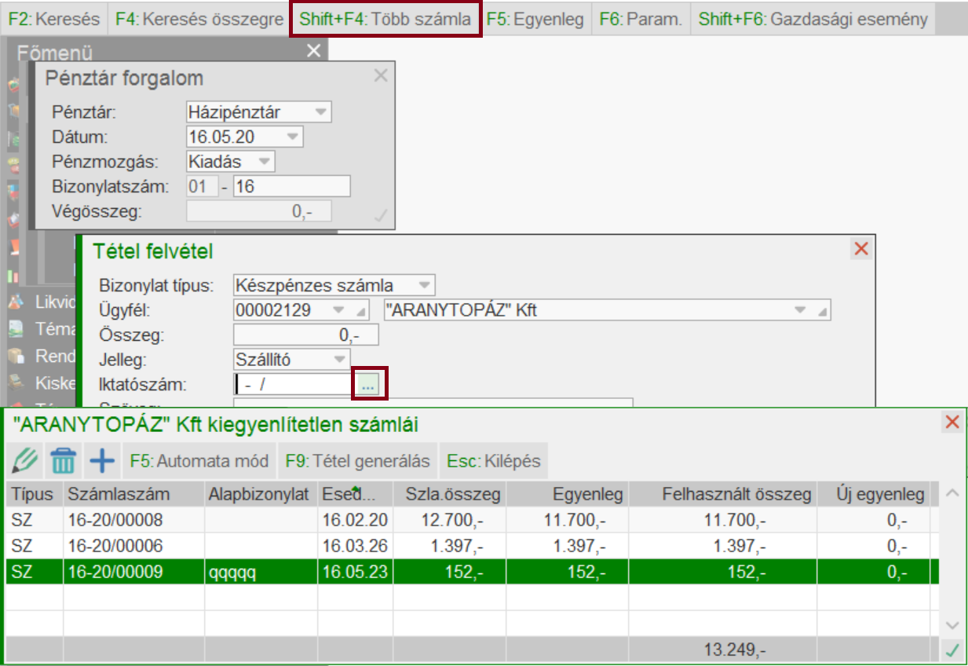Click the Rend sidebar menu icon
This screenshot has width=968, height=666.
[15, 356]
